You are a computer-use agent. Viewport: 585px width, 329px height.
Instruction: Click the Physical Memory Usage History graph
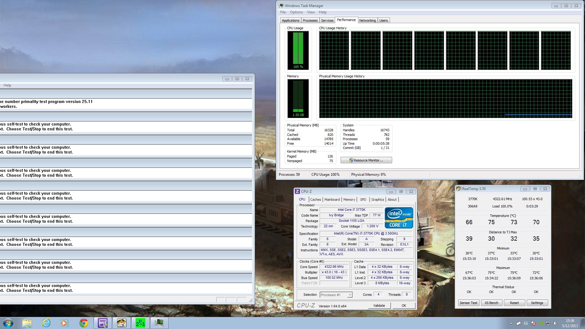point(445,98)
